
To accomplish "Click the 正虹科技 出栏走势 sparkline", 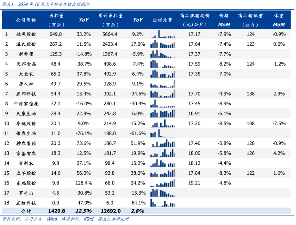I will (163, 203).
